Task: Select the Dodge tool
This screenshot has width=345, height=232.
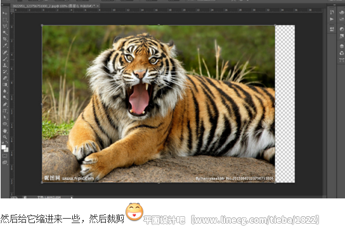Action: (x=5, y=98)
